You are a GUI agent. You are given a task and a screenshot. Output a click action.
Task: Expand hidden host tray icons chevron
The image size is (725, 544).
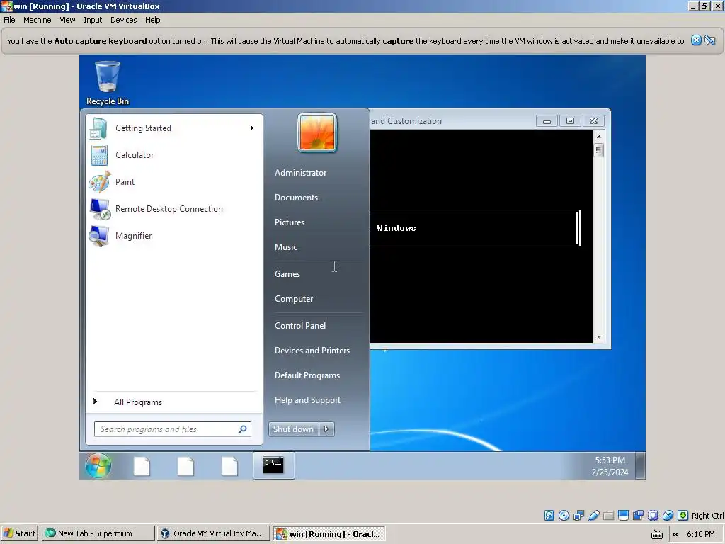click(x=675, y=534)
